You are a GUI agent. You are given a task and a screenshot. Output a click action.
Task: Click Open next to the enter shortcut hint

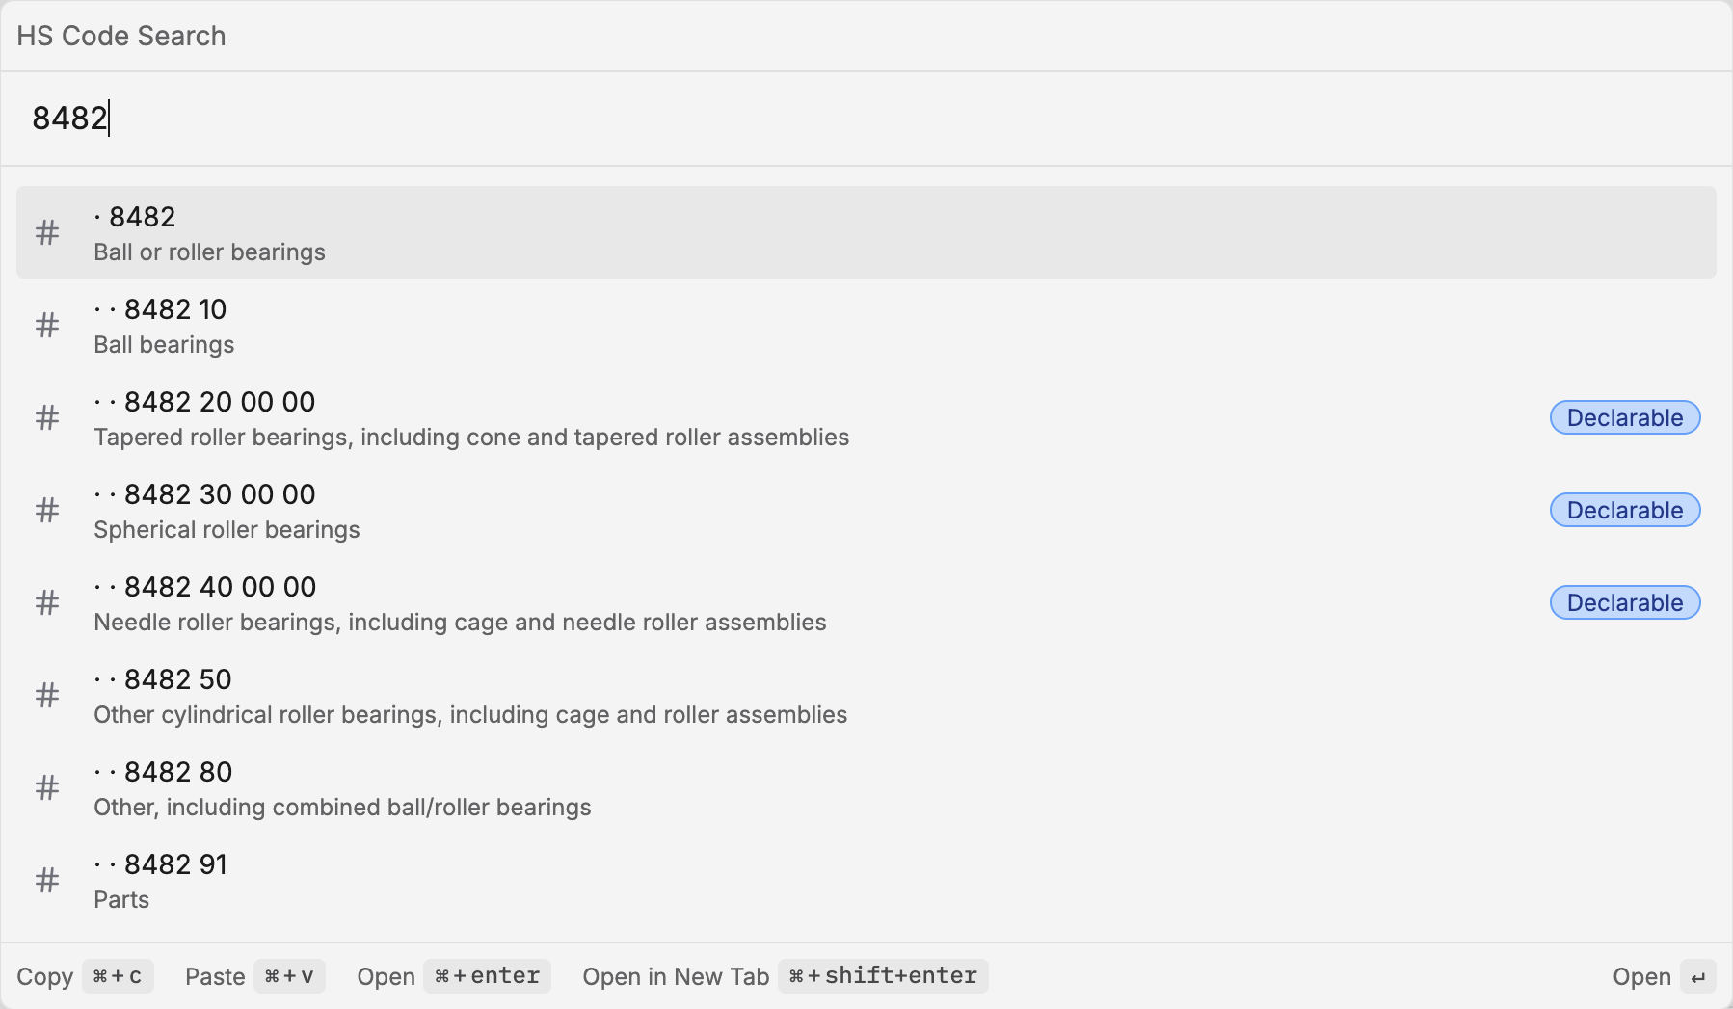(x=385, y=976)
